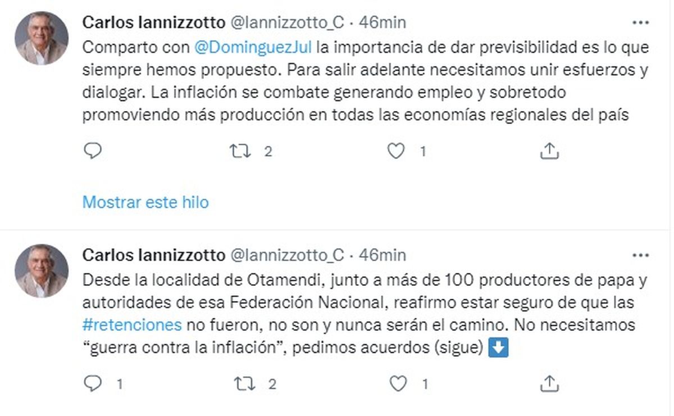Open second tweet's author avatar
674x416 pixels.
[41, 271]
